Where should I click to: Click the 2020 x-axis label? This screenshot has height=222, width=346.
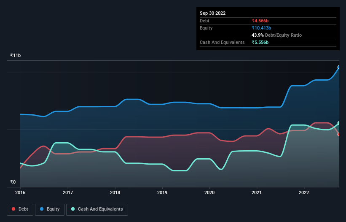[x=209, y=192]
